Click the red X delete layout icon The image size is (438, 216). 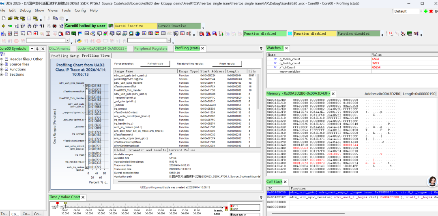pyautogui.click(x=431, y=11)
